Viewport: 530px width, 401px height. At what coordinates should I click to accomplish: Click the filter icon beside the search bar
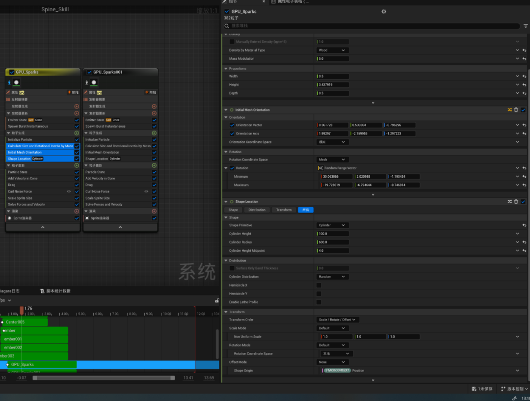tap(526, 26)
